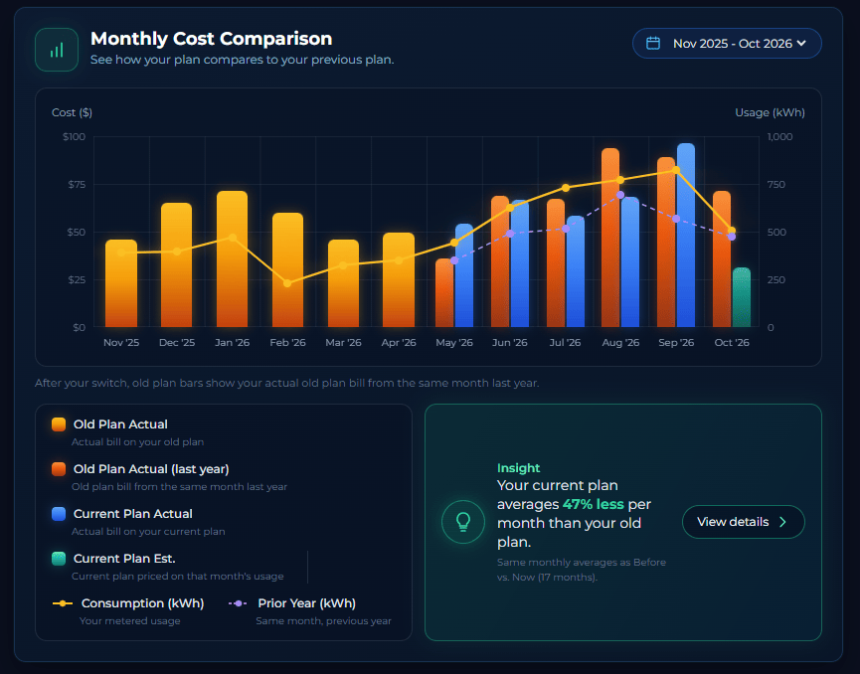Screen dimensions: 860x674
Task: Click the orange Jun '26 last-year bar
Action: (500, 261)
